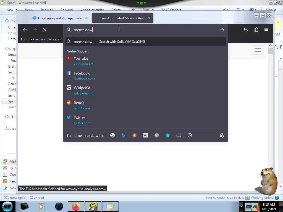This screenshot has width=283, height=212.
Task: Close the Free Automated Malware Analysis tab
Action: pyautogui.click(x=149, y=18)
